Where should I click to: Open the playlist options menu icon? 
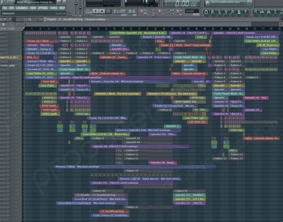coord(1,20)
